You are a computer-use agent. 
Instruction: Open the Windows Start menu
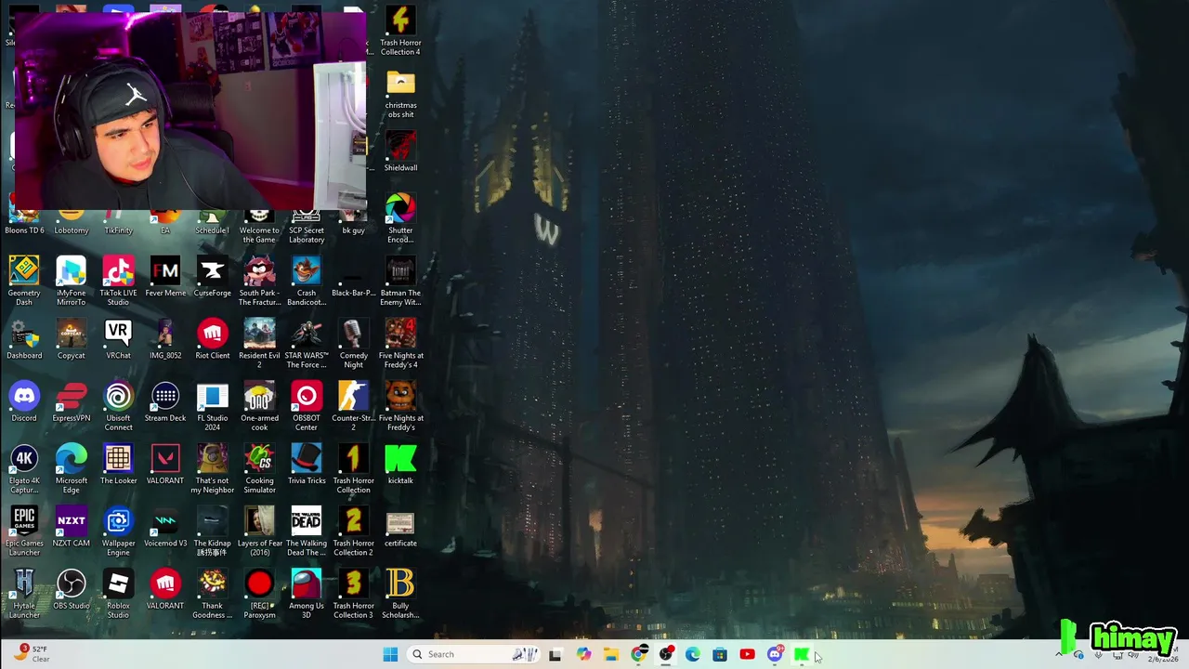click(390, 654)
